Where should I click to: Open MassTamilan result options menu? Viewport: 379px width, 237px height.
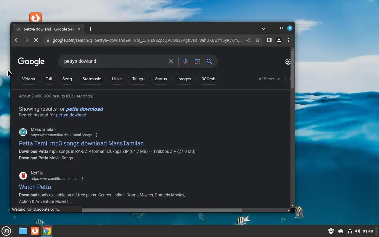point(96,135)
